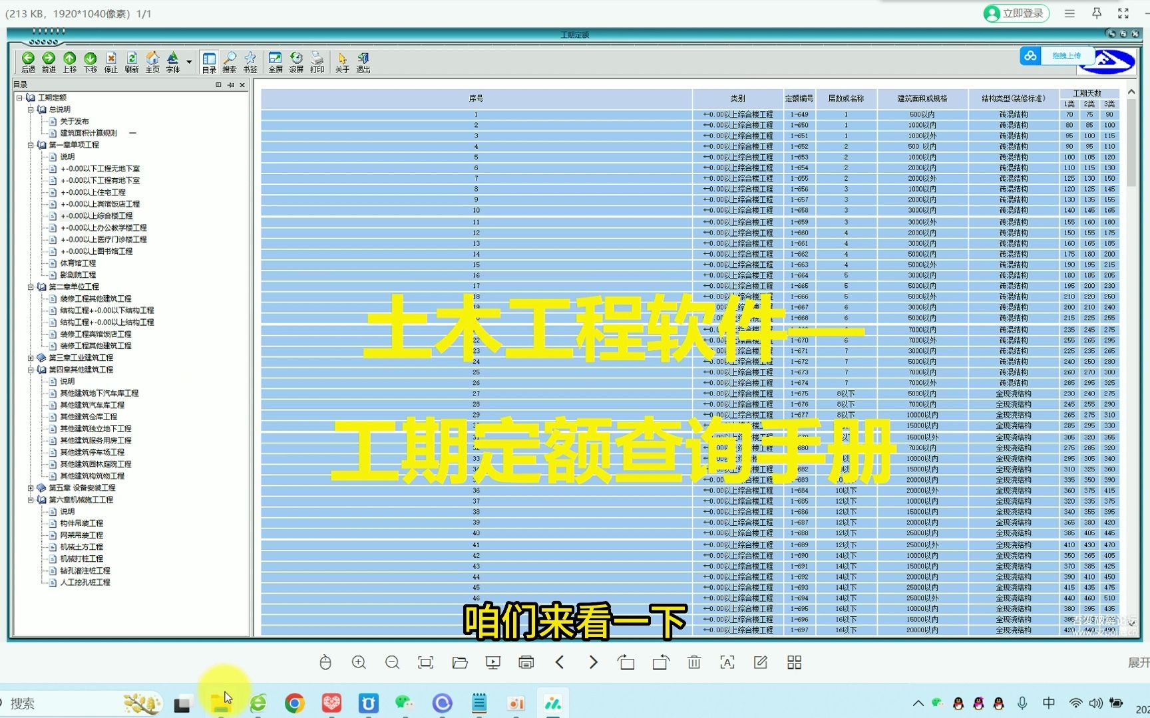The image size is (1150, 718).
Task: Toggle 全屏 full screen mode
Action: coord(276,62)
